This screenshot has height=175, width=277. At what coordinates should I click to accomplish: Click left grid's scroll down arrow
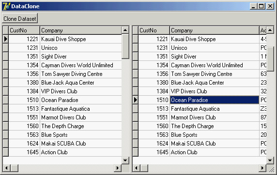[125, 160]
